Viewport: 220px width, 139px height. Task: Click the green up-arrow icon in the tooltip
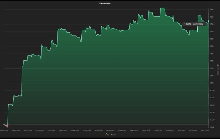[185, 24]
